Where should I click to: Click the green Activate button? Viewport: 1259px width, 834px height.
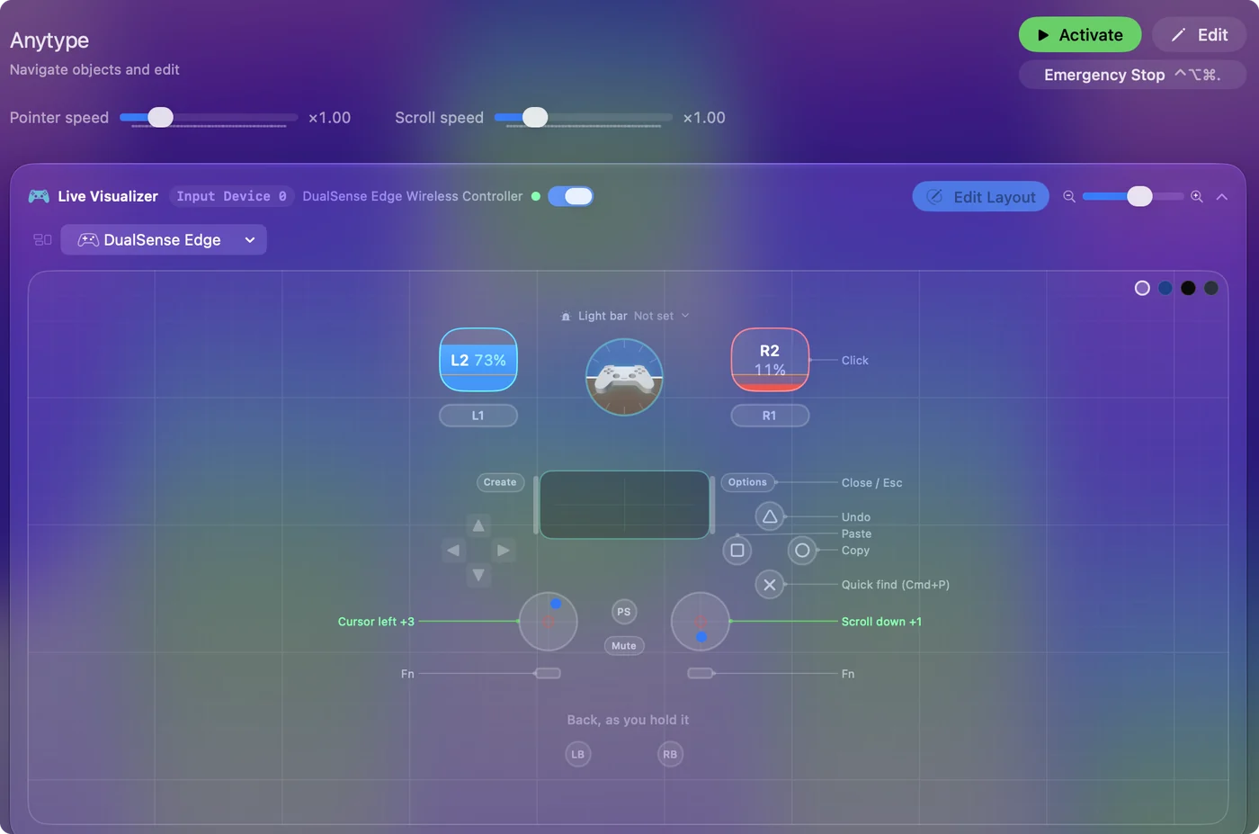click(1080, 35)
